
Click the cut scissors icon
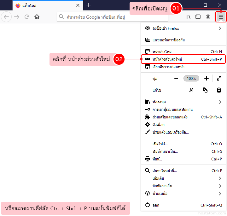(x=191, y=90)
